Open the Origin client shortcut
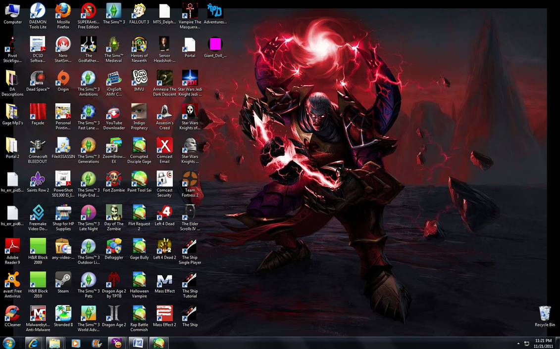This screenshot has width=560, height=349. pyautogui.click(x=63, y=81)
